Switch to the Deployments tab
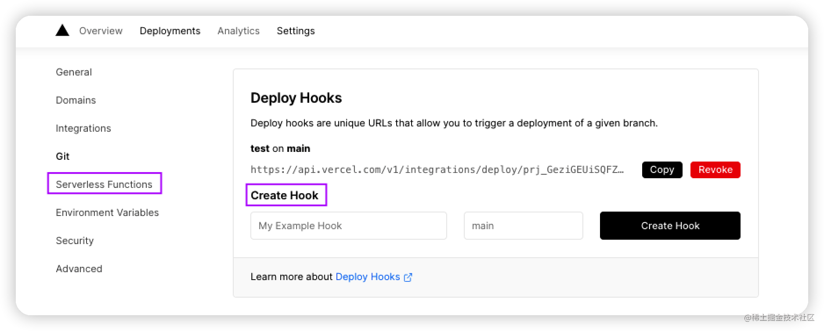824x331 pixels. point(170,31)
